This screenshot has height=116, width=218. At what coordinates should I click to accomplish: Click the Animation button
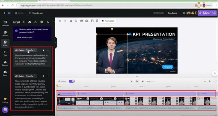(108, 21)
